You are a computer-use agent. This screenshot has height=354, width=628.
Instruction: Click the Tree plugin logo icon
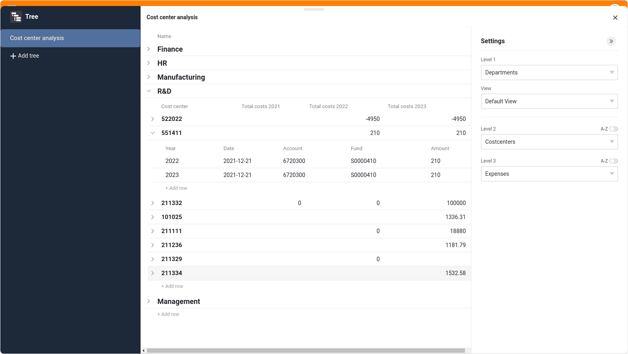(x=16, y=17)
